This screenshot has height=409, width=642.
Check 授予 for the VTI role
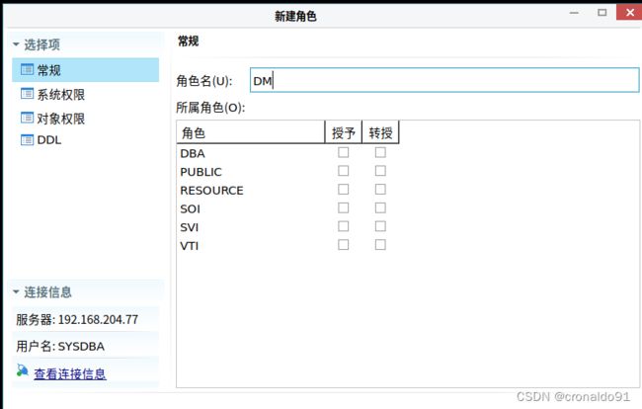tap(343, 245)
